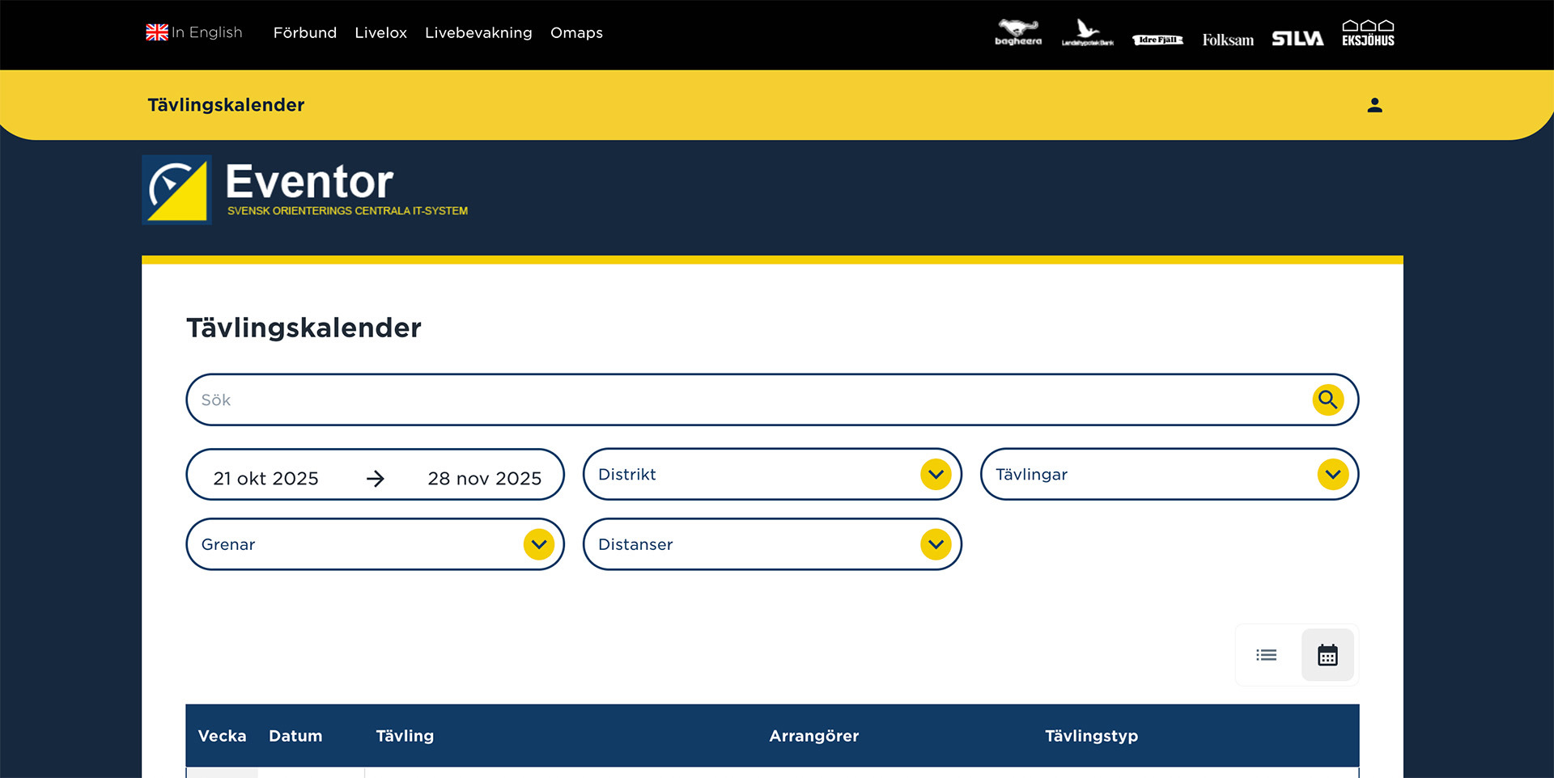Switch to calendar view

tap(1327, 655)
